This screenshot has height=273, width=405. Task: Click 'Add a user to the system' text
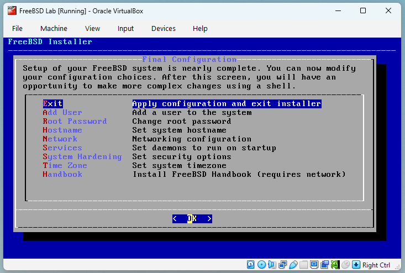coord(192,112)
